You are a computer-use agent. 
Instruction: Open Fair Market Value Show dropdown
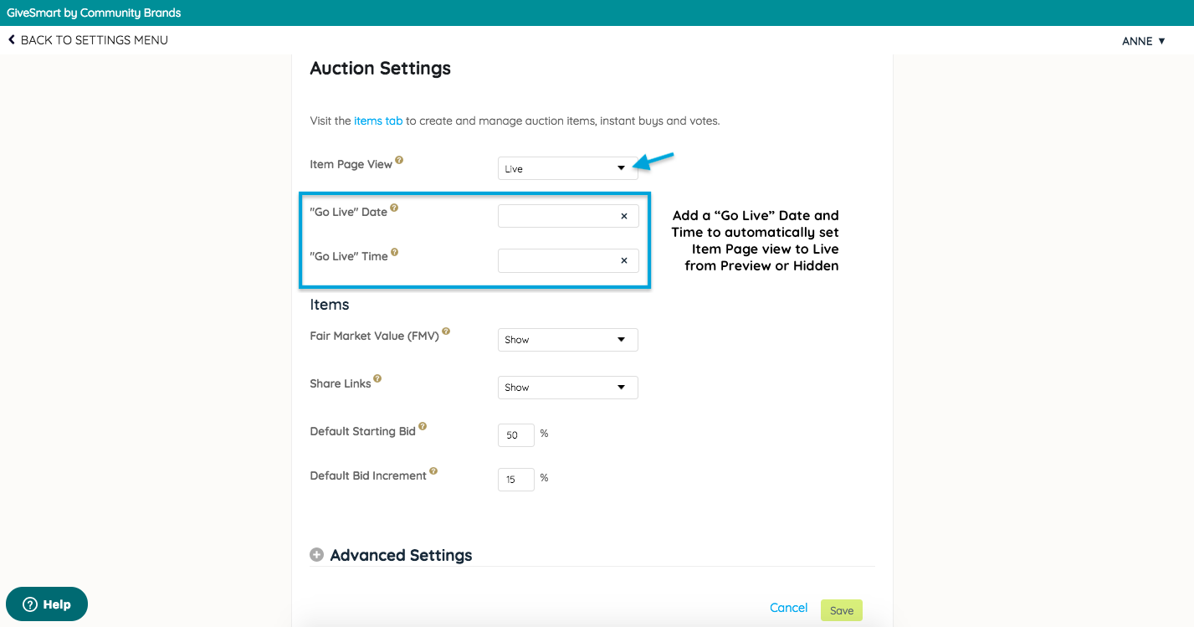567,340
